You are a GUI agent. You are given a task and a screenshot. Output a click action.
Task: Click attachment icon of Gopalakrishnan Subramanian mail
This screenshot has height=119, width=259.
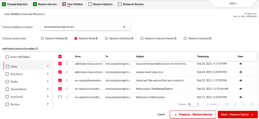66,64
